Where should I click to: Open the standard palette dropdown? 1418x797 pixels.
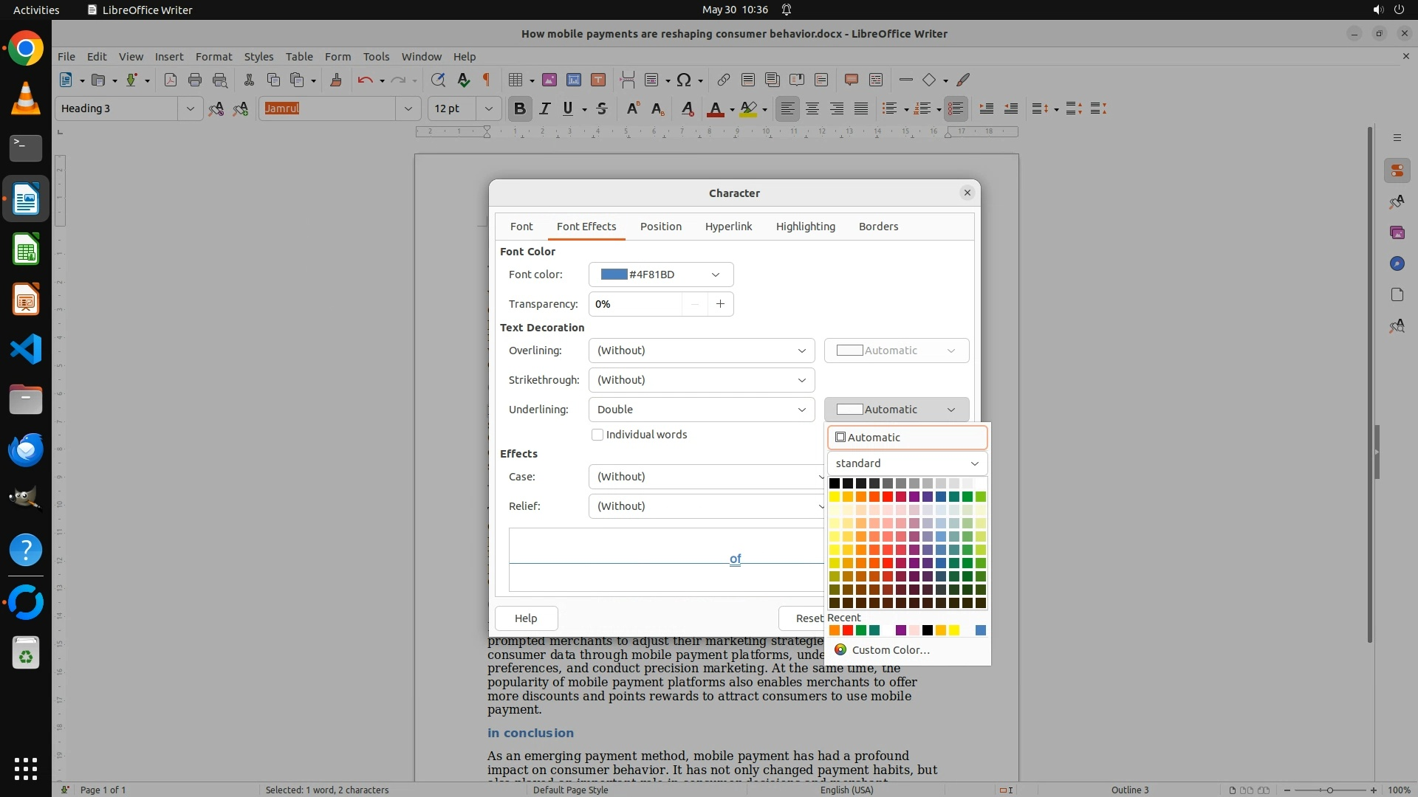pos(907,463)
